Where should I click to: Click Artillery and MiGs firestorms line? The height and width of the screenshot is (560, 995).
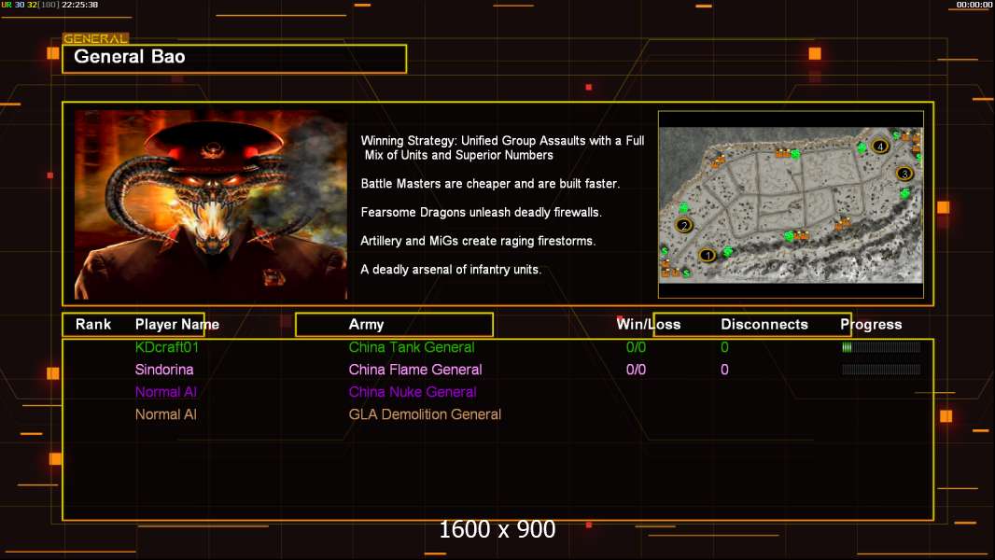click(478, 241)
